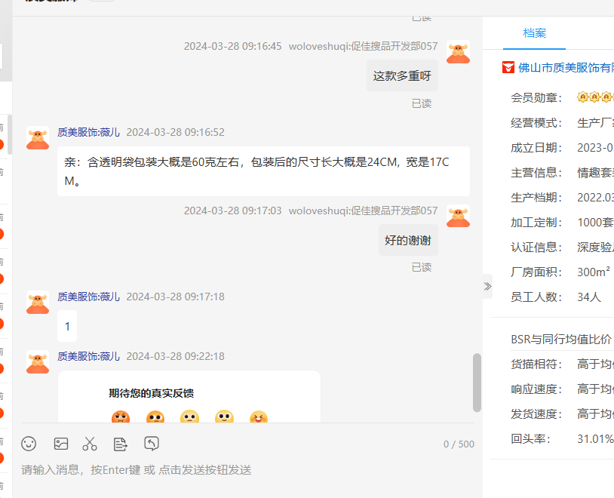Click the 成立日期 label
Image resolution: width=614 pixels, height=498 pixels.
(536, 148)
